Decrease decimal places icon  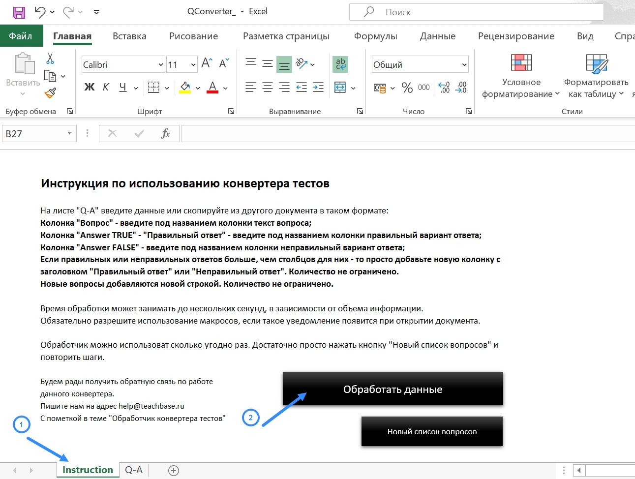pyautogui.click(x=461, y=88)
